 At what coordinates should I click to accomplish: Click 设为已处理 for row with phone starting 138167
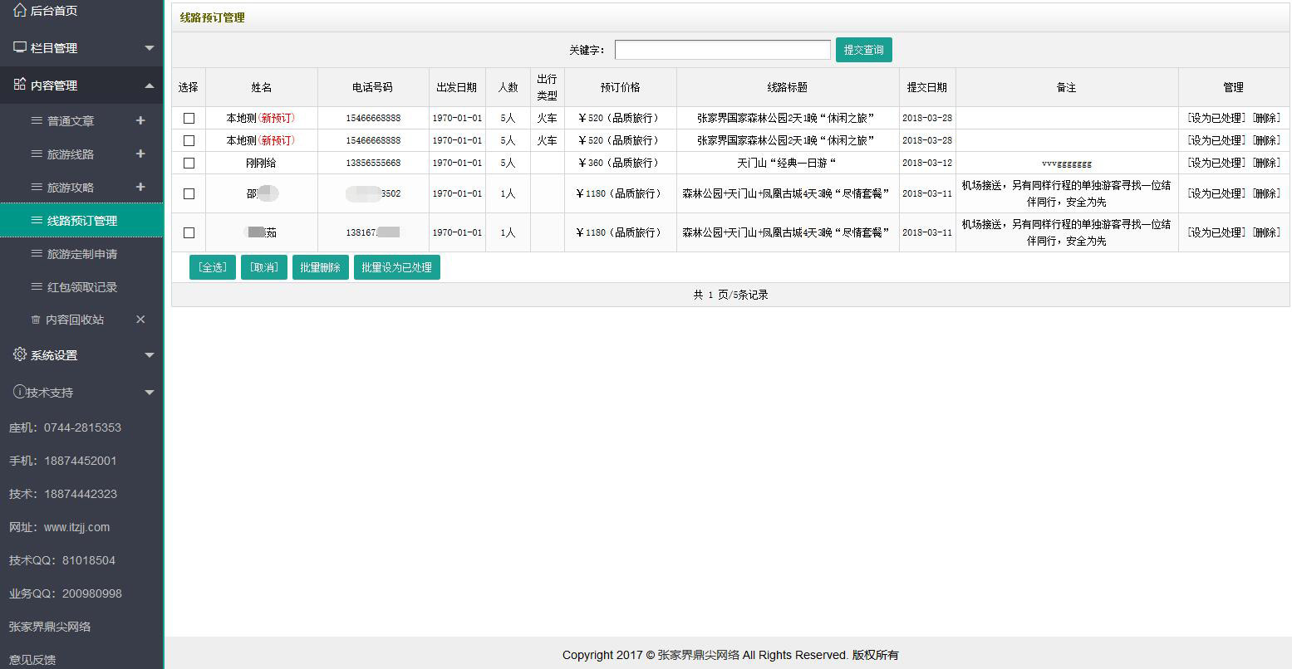point(1216,232)
